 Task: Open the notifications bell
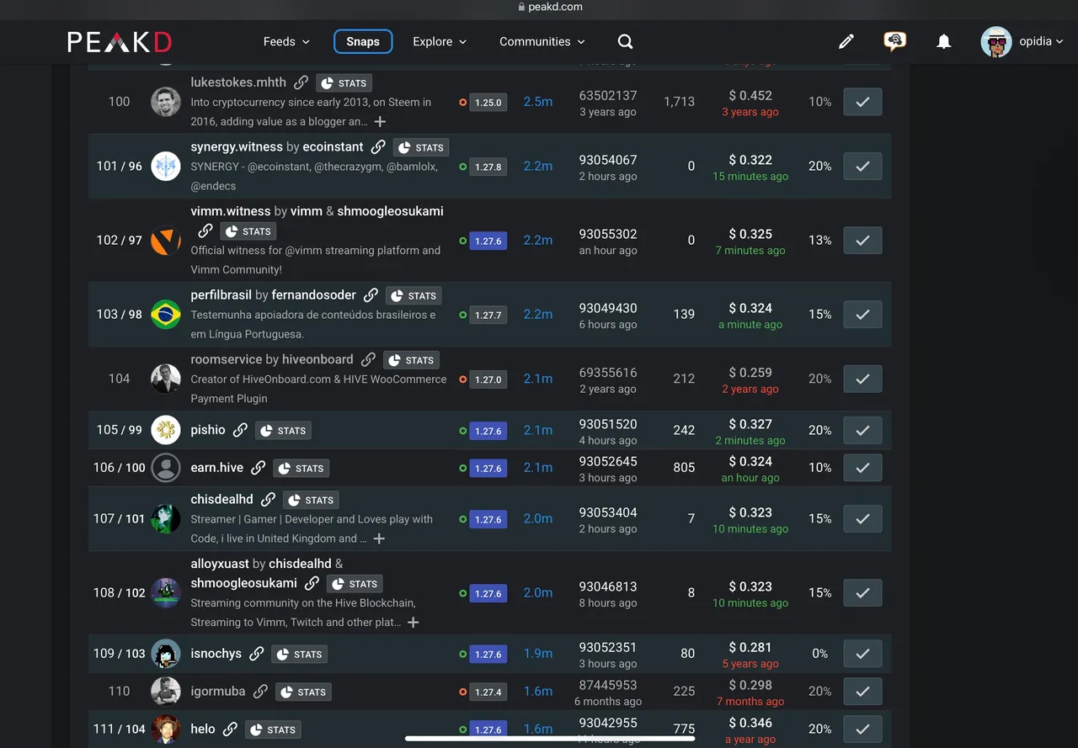944,41
